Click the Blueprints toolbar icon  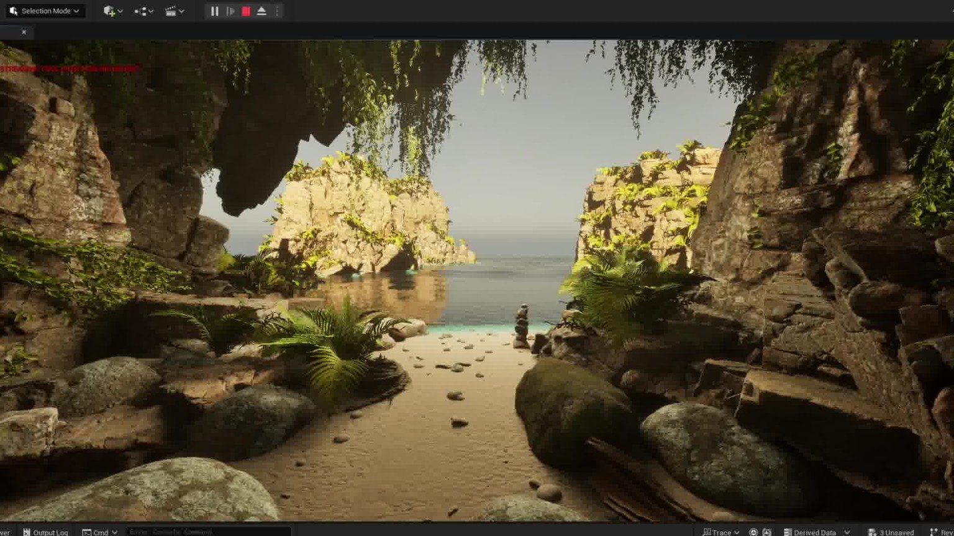point(140,11)
